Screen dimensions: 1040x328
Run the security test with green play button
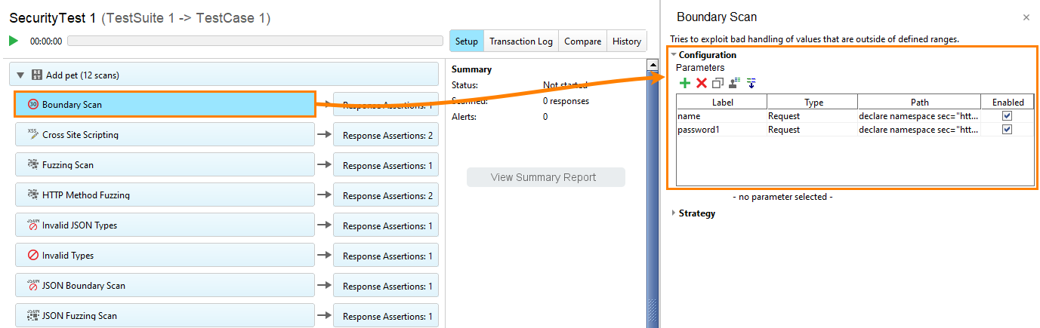click(14, 41)
